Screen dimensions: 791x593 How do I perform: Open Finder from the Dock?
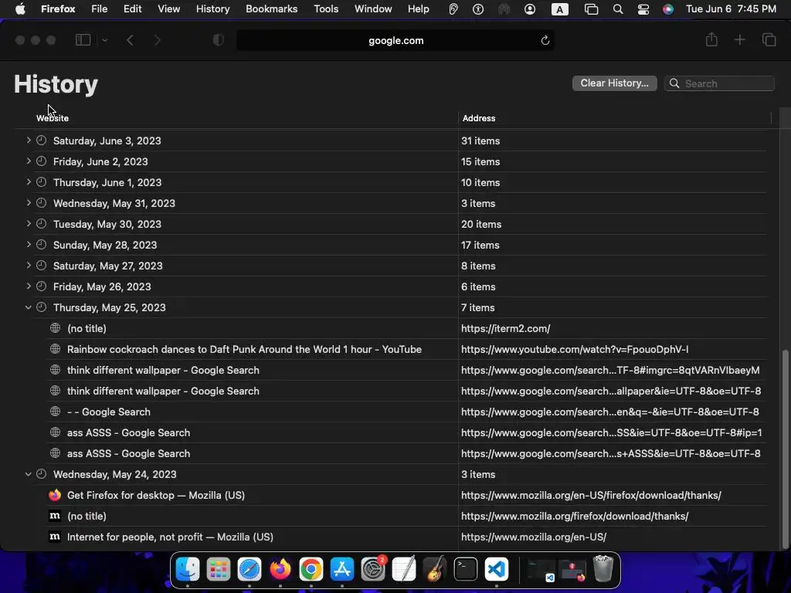[188, 570]
